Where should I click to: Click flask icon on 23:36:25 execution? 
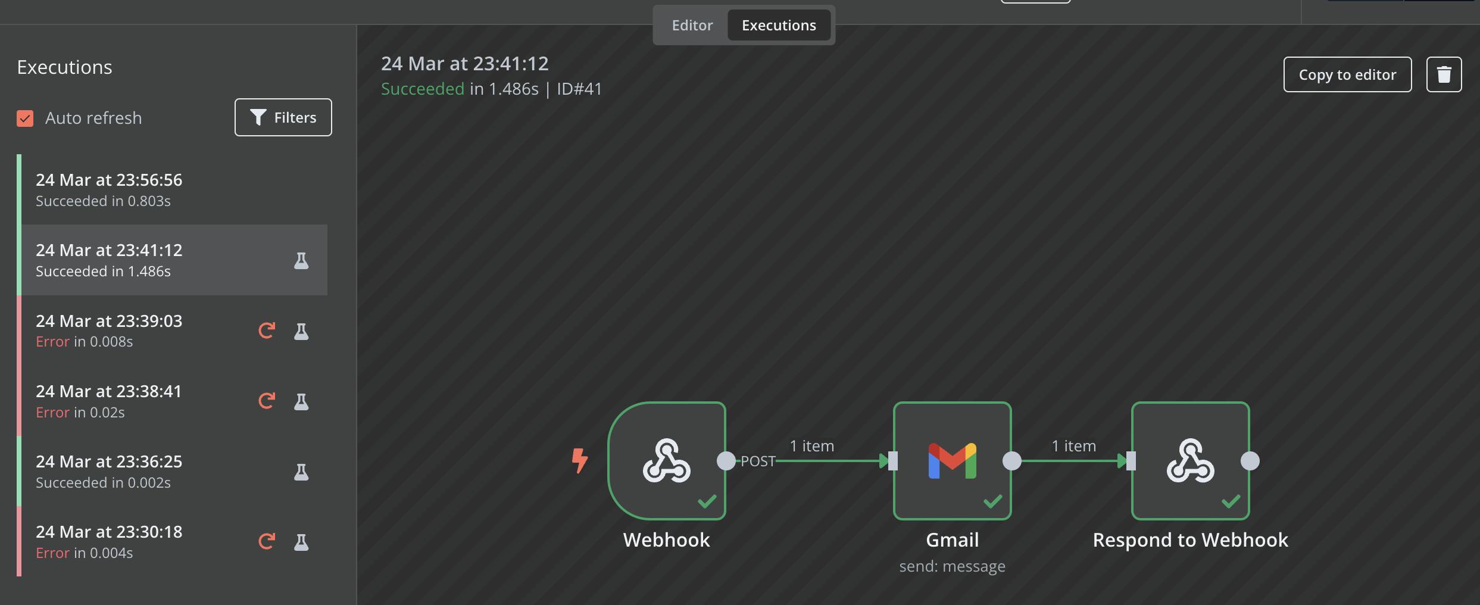coord(301,472)
